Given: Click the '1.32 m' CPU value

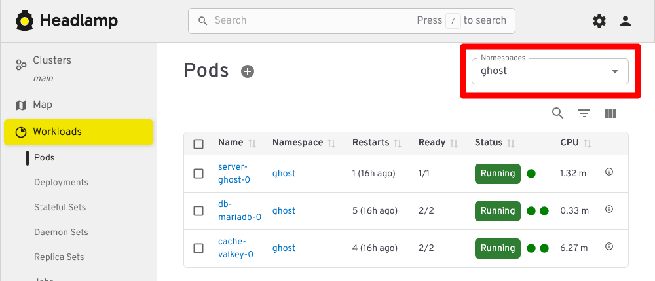Looking at the screenshot, I should coord(573,174).
